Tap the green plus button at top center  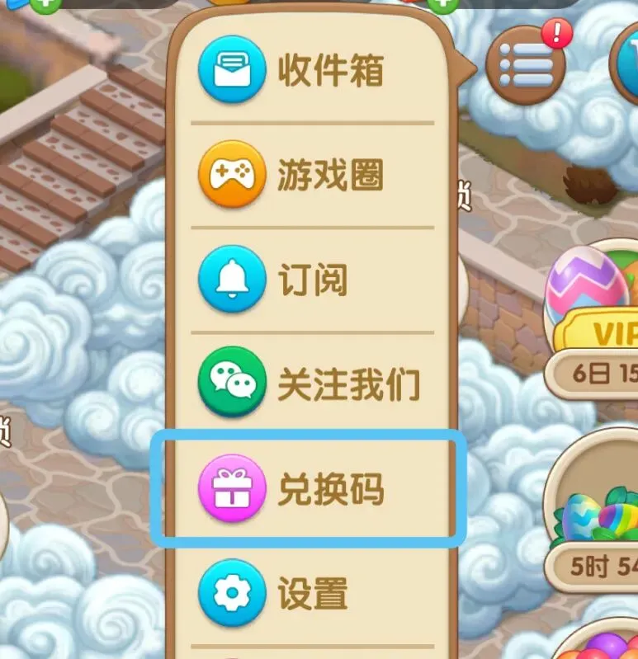click(x=442, y=5)
